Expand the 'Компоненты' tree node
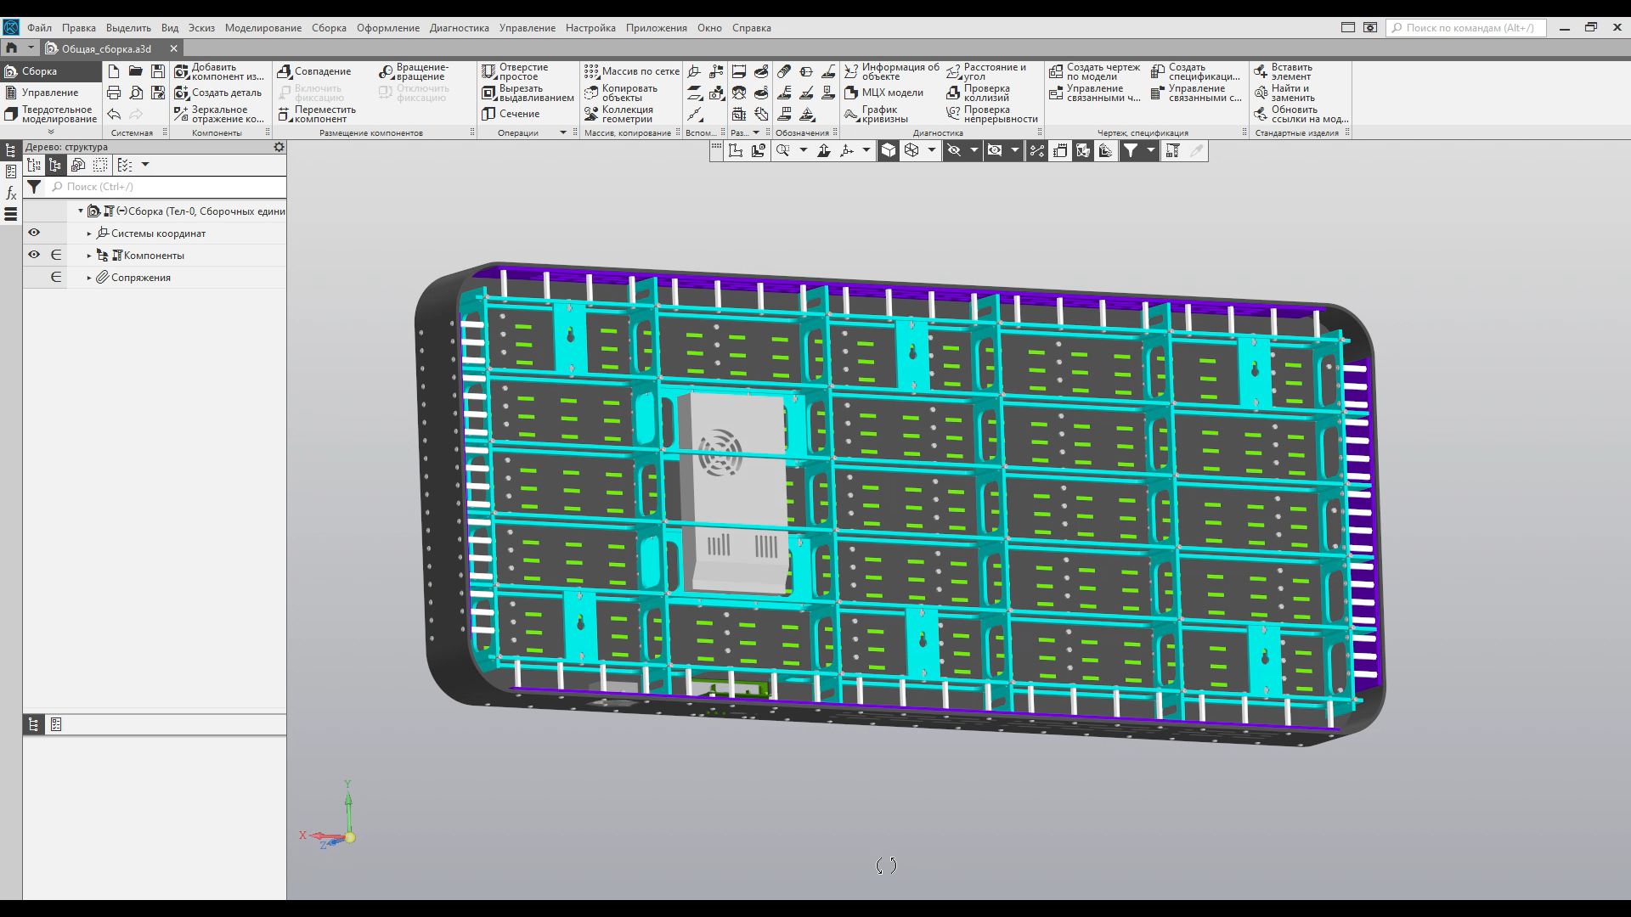 [x=89, y=256]
